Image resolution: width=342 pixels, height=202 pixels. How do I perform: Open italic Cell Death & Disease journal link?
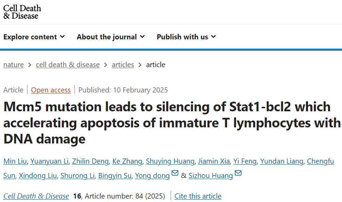(36, 196)
